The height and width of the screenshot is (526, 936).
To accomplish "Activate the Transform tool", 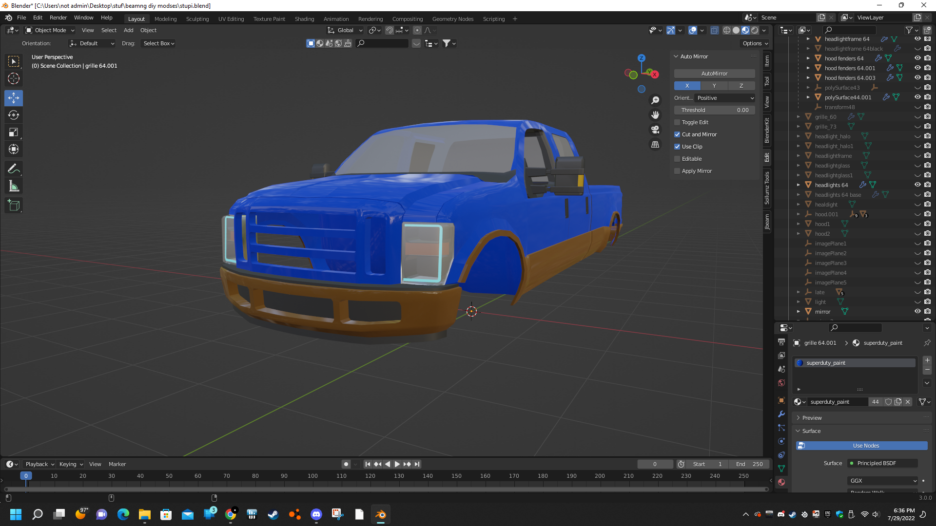I will point(14,149).
